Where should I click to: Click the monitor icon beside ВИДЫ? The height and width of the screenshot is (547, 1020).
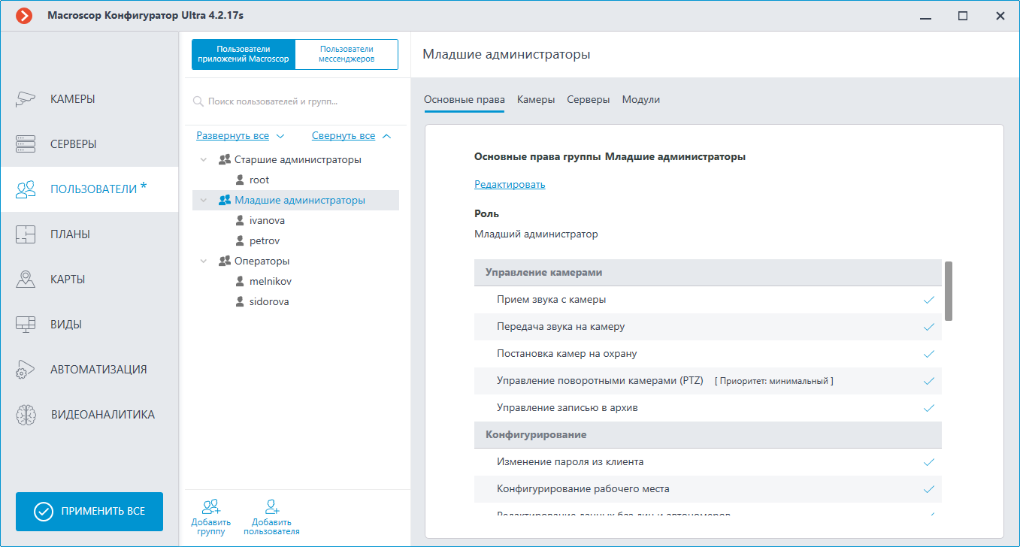tap(26, 324)
